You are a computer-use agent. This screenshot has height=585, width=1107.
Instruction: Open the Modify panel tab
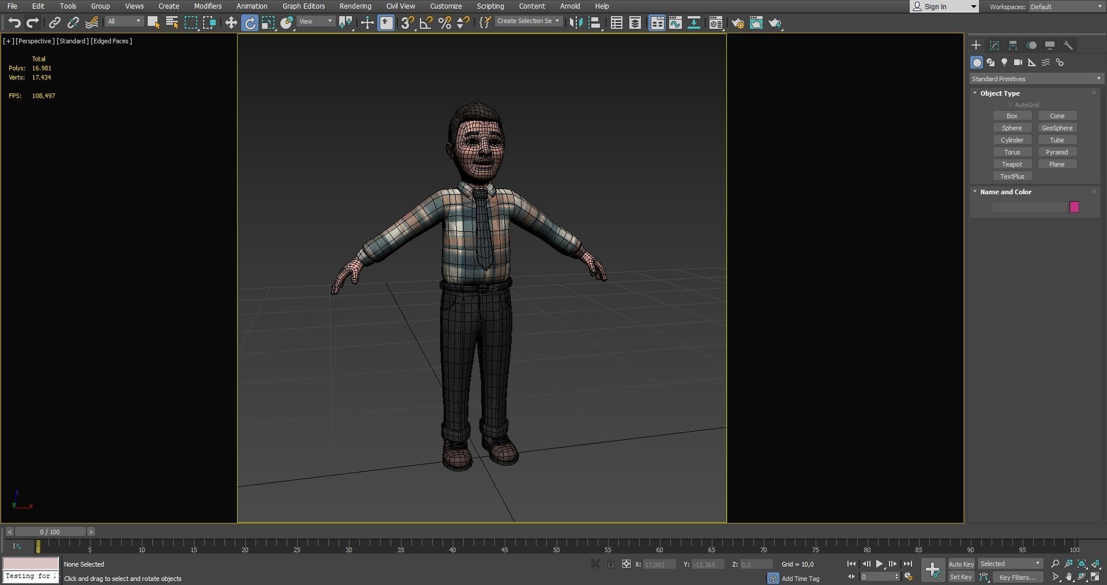[995, 45]
